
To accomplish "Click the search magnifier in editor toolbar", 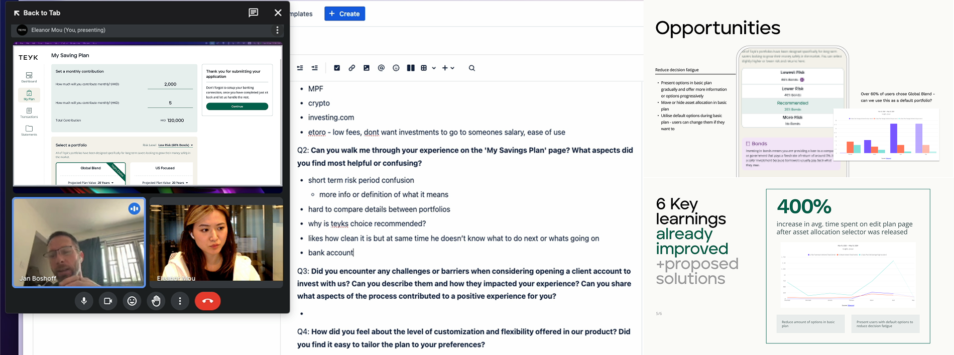I will 472,68.
